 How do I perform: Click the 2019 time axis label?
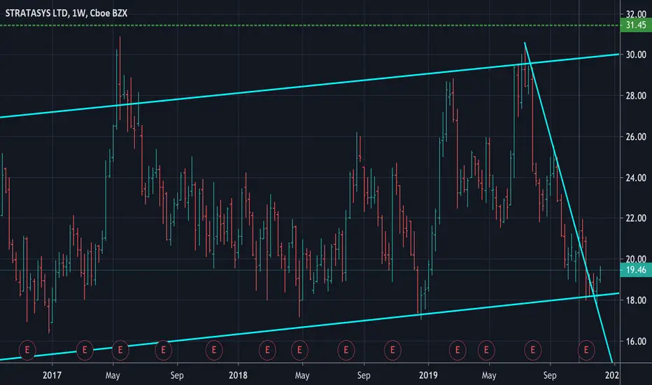click(428, 375)
